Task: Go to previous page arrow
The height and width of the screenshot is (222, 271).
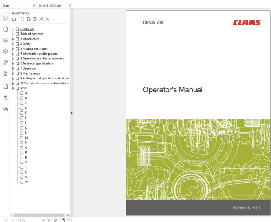Action: [13, 220]
